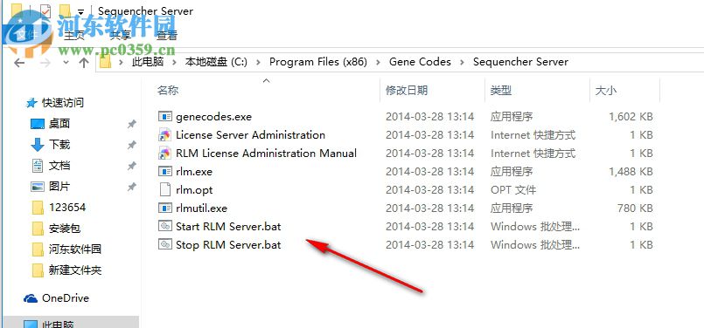Click the 河东软件园 folder icon in sidebar
The width and height of the screenshot is (704, 328).
click(38, 249)
